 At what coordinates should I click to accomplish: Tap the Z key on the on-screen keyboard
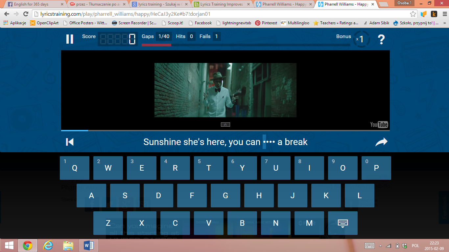click(x=108, y=223)
